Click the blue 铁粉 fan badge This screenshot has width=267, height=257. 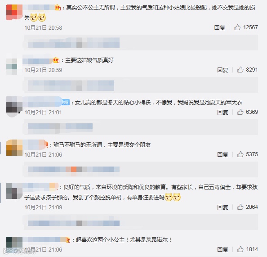click(x=66, y=102)
